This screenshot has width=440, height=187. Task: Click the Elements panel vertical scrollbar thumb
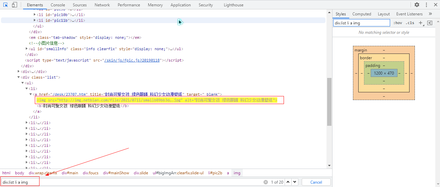(x=329, y=102)
